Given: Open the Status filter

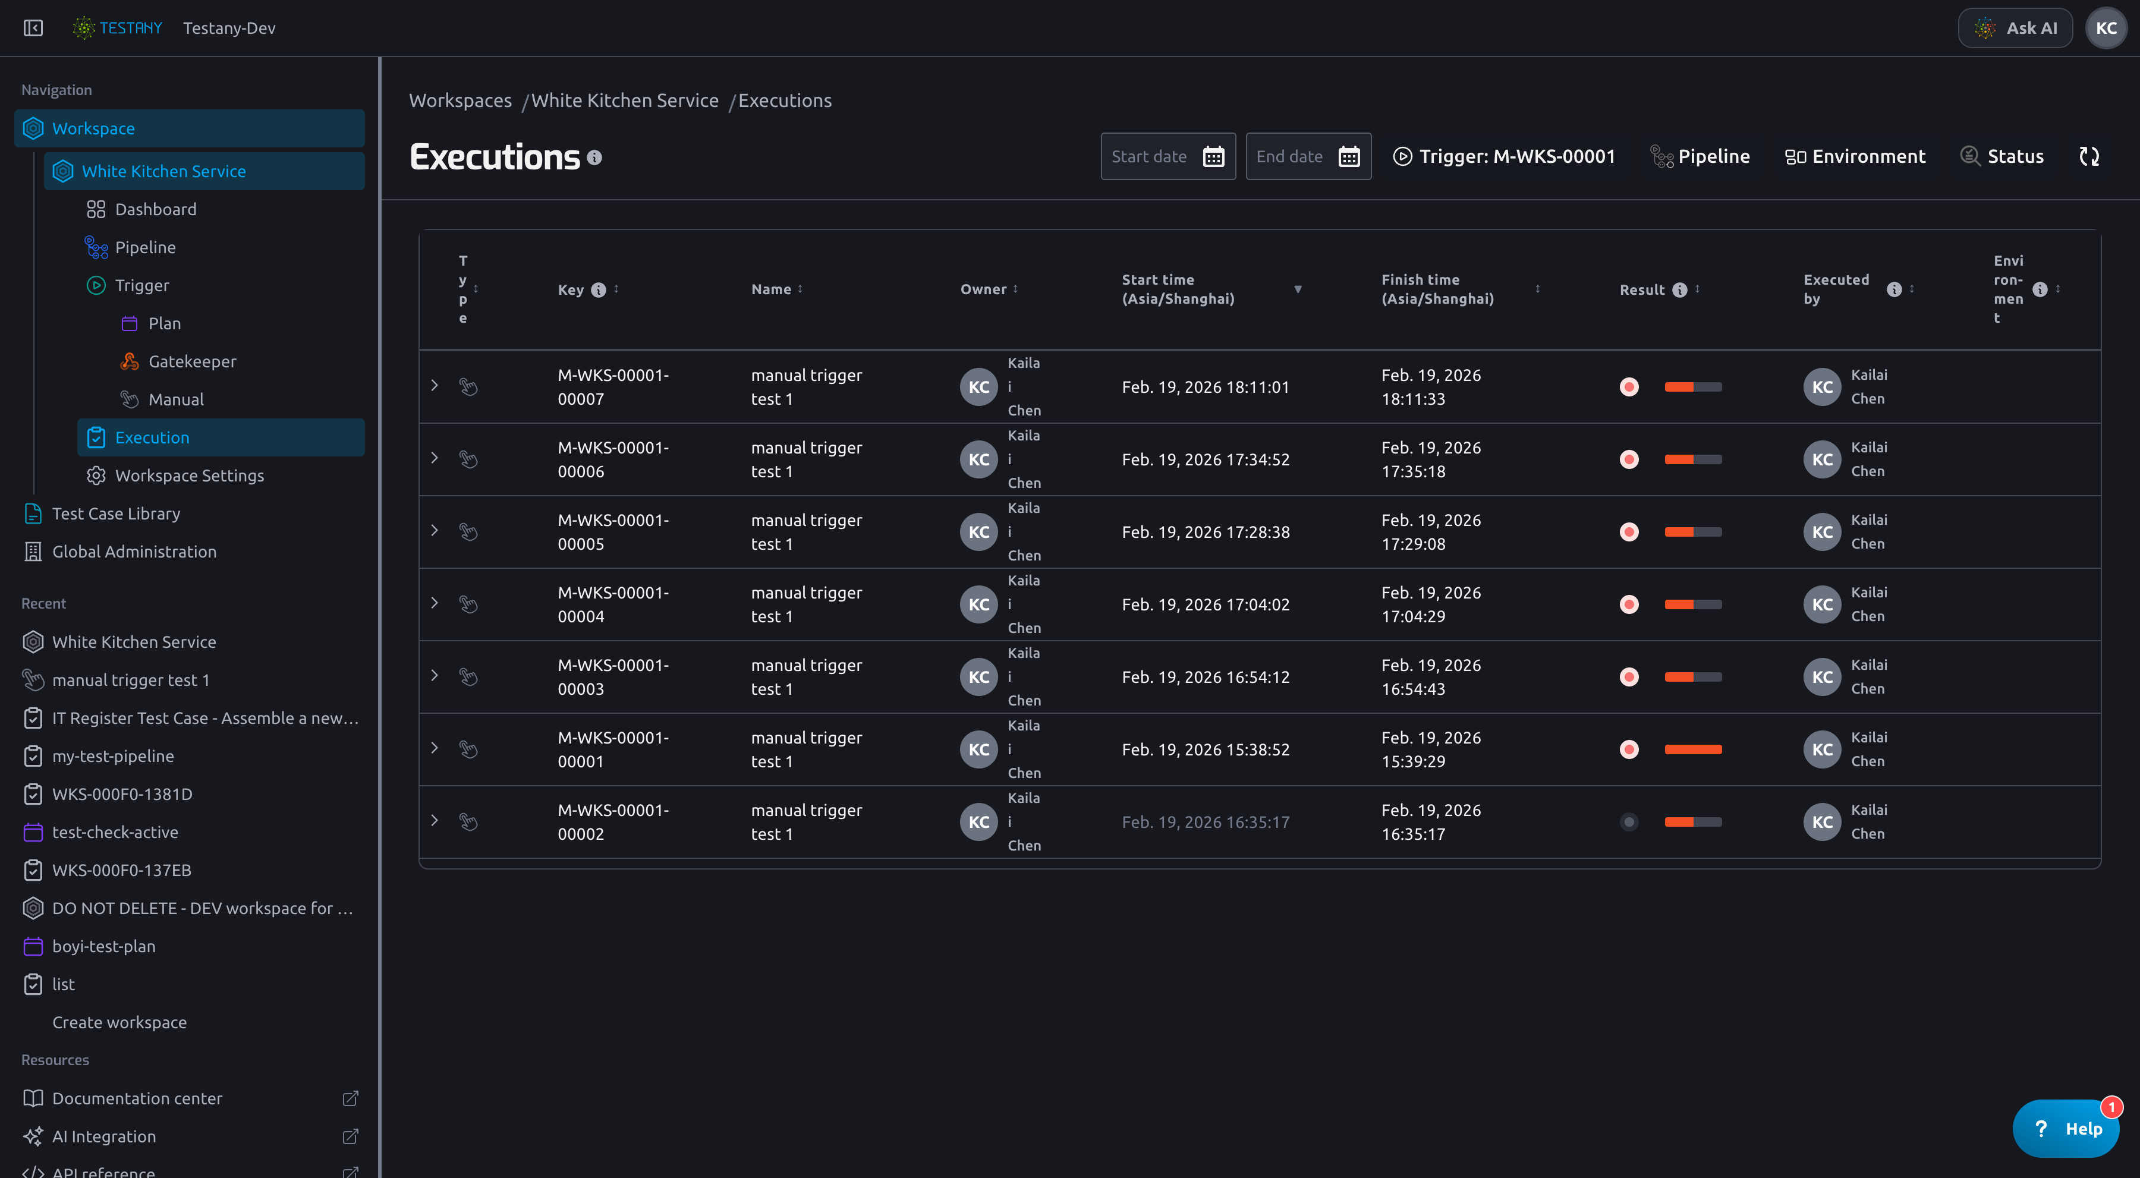Looking at the screenshot, I should pyautogui.click(x=2002, y=156).
